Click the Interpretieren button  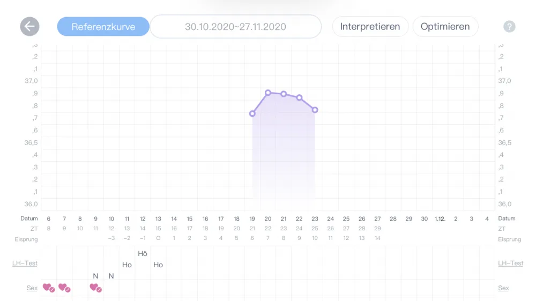pyautogui.click(x=370, y=27)
